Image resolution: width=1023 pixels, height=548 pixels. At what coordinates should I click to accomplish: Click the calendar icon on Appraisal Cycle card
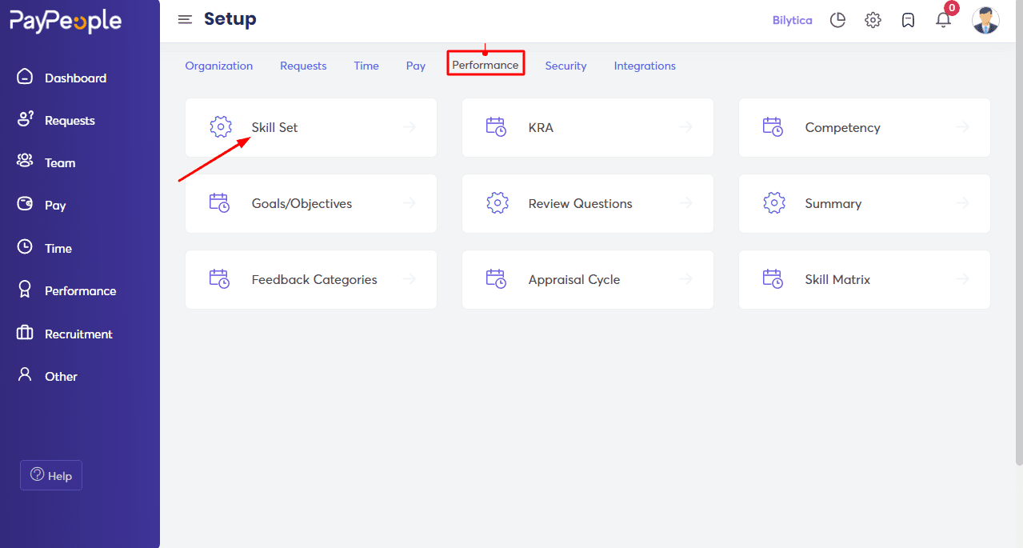497,279
